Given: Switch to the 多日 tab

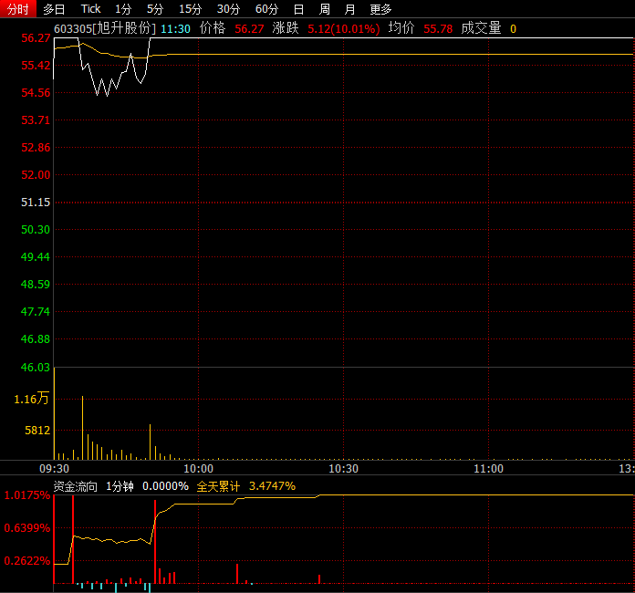Looking at the screenshot, I should 54,9.
